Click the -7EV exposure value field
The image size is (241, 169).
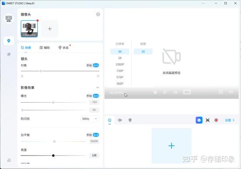point(94,102)
